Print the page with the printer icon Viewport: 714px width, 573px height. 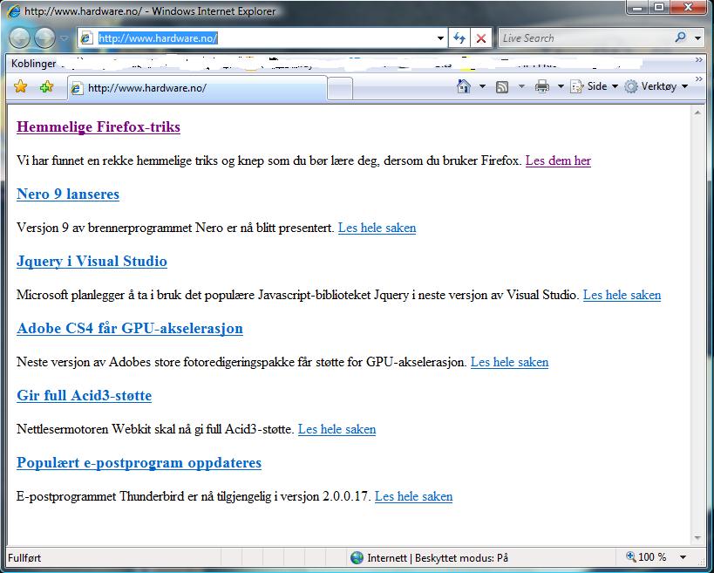(542, 86)
